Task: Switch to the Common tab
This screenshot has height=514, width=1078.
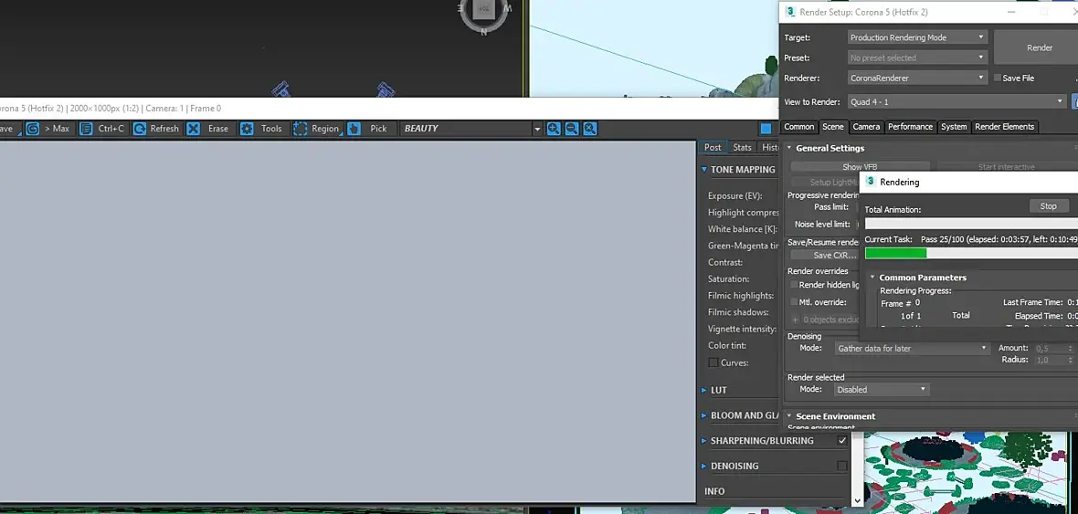Action: [x=798, y=126]
